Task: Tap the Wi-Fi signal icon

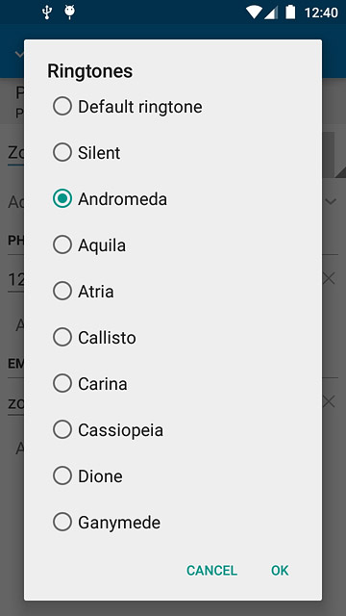Action: click(x=254, y=13)
